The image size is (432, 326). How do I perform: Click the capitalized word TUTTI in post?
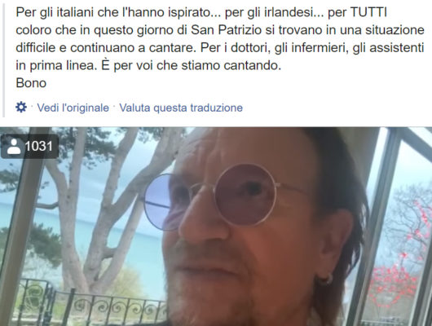tap(368, 12)
